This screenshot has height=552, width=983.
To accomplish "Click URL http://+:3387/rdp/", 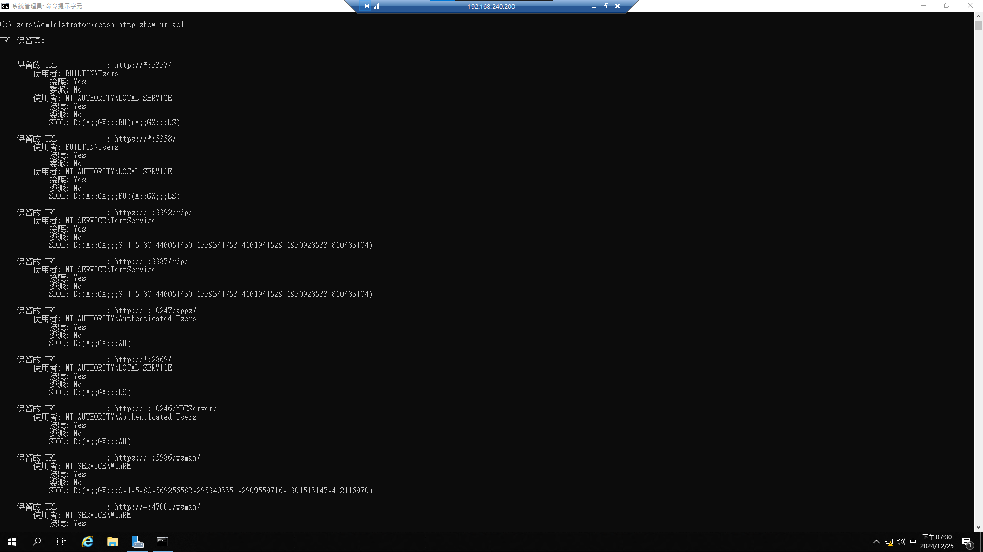I will 152,262.
